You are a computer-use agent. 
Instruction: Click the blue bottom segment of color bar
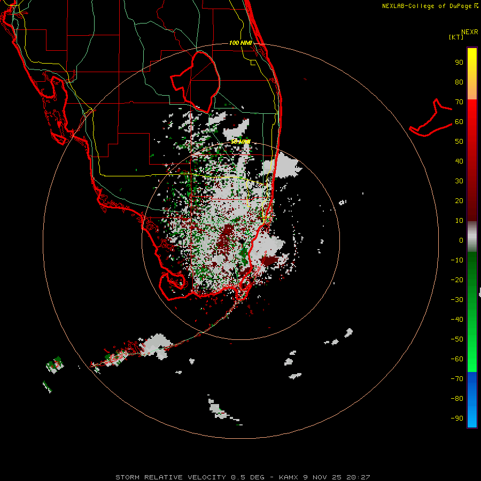472,400
